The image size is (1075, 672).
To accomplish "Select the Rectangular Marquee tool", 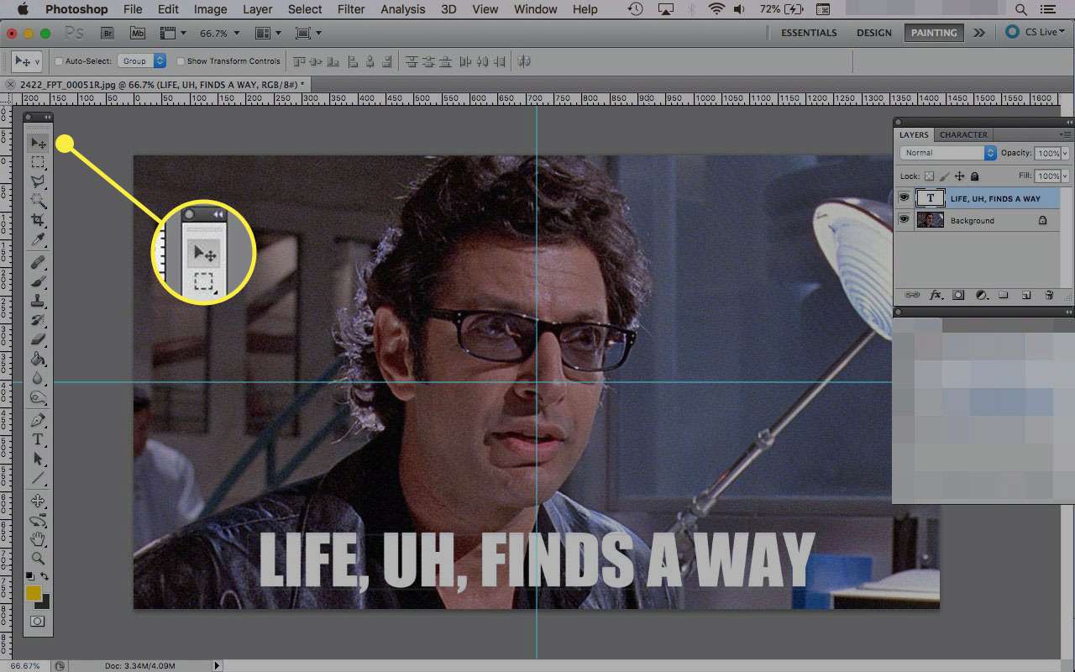I will (39, 162).
